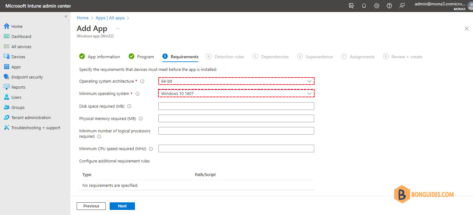Click 'No requirements are specified.' text
The image size is (473, 215).
coord(110,185)
